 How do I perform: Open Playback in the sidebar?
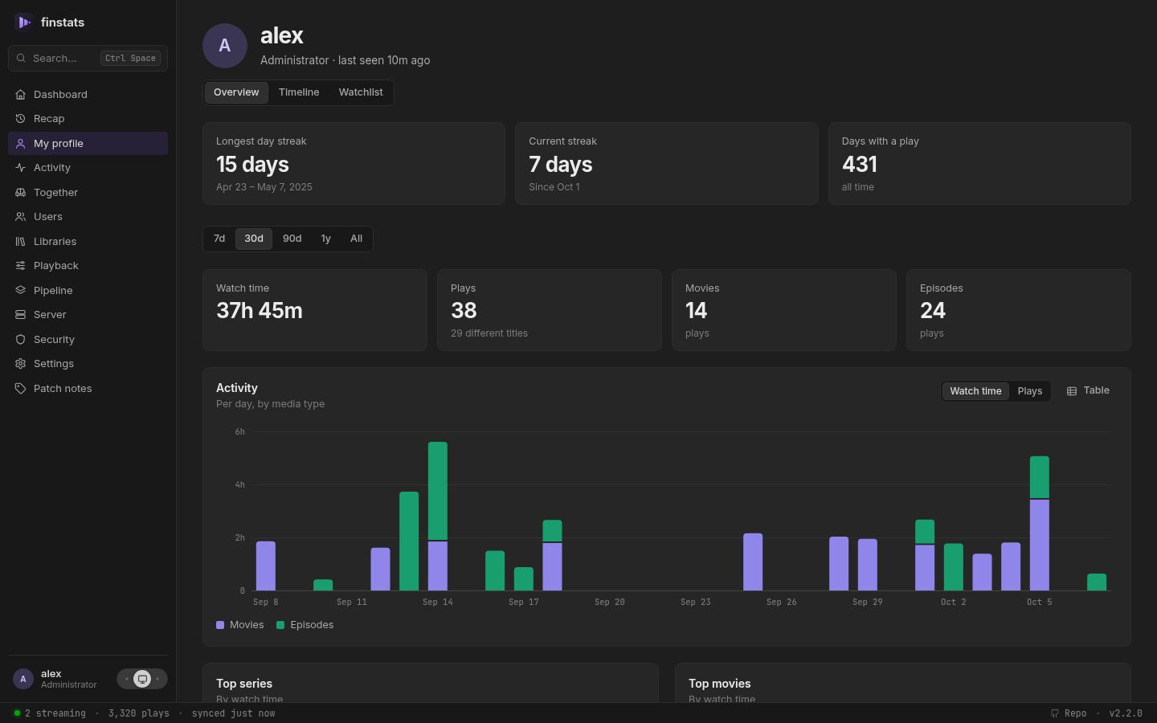coord(88,266)
